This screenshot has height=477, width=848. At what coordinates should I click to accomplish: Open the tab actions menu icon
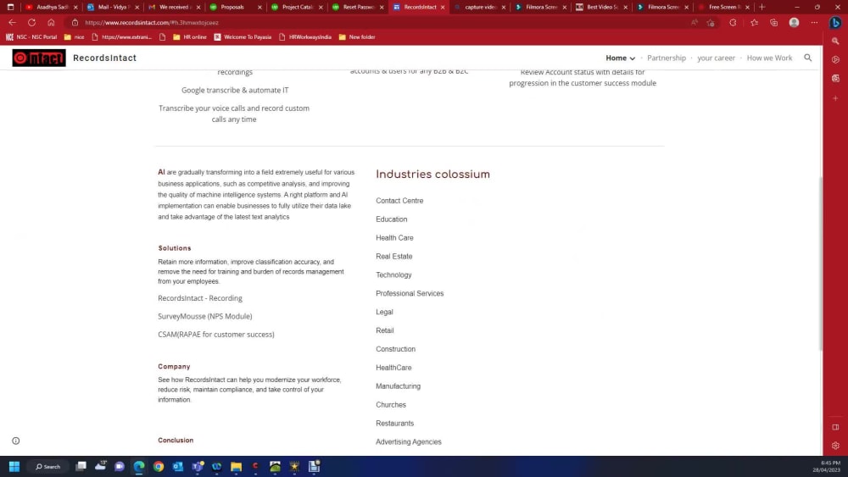tap(10, 7)
